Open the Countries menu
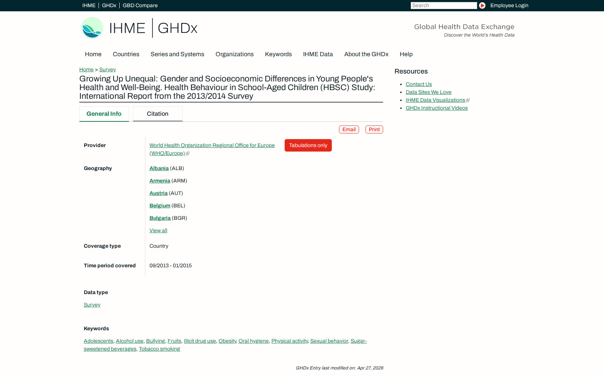This screenshot has height=377, width=604. click(126, 54)
